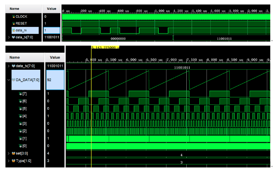This screenshot has height=170, width=276.
Task: Expand the Type[1:0] bus
Action: [9, 161]
